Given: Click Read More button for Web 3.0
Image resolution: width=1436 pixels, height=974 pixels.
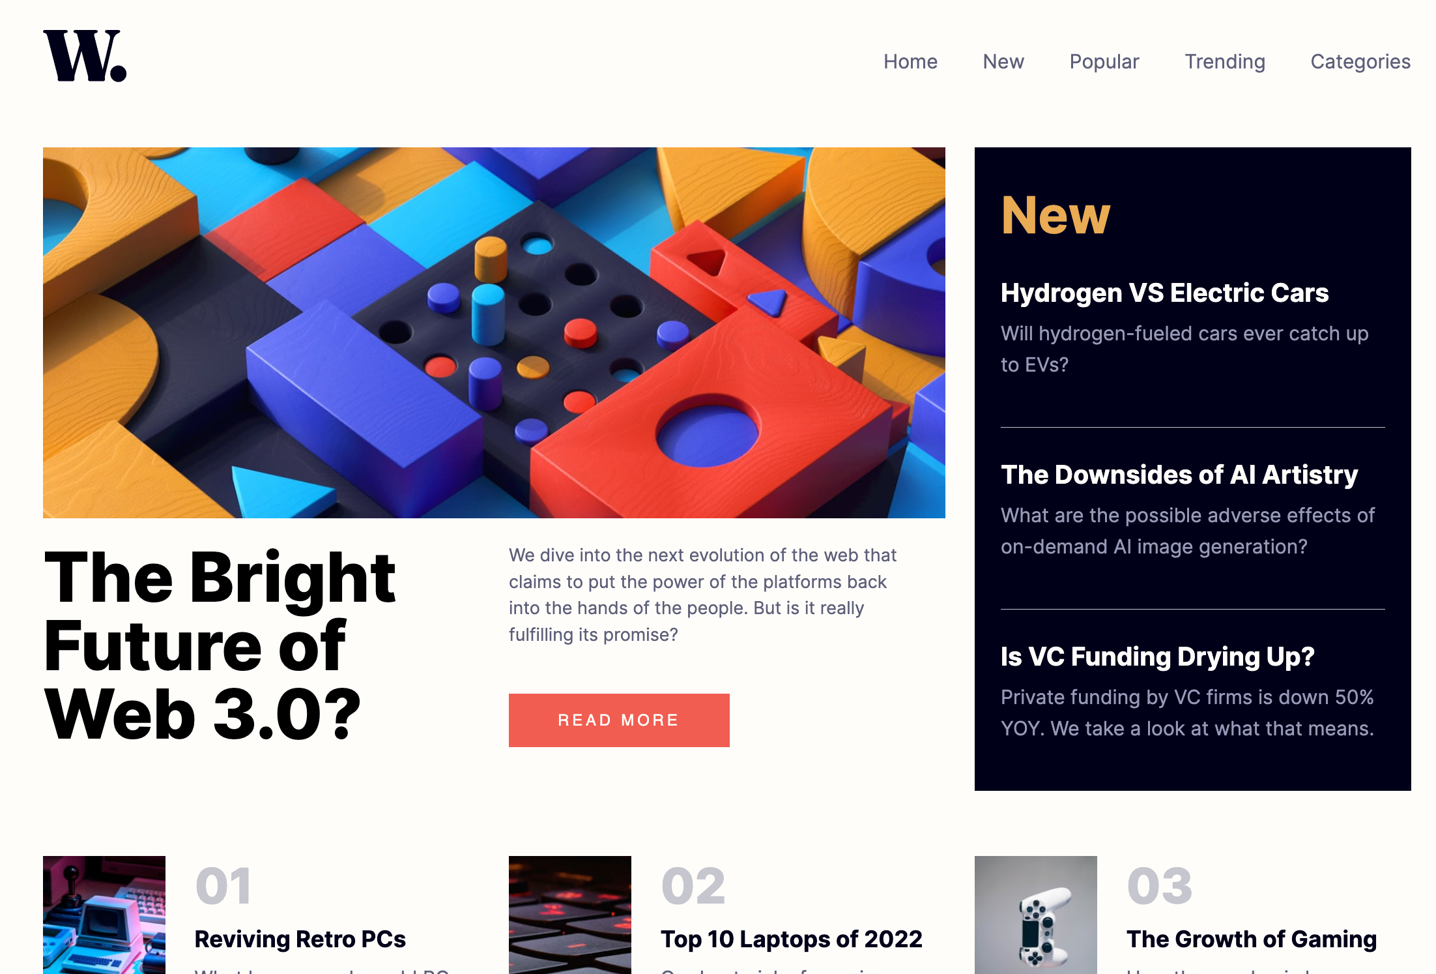Looking at the screenshot, I should coord(619,720).
